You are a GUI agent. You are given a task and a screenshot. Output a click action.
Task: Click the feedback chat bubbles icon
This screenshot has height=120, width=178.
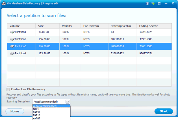click(153, 3)
